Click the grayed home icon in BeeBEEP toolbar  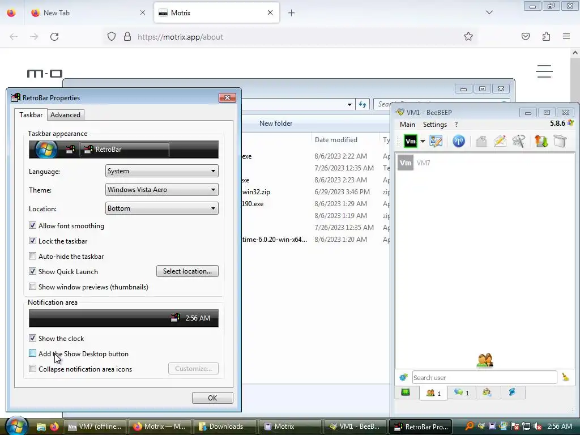[x=481, y=141]
